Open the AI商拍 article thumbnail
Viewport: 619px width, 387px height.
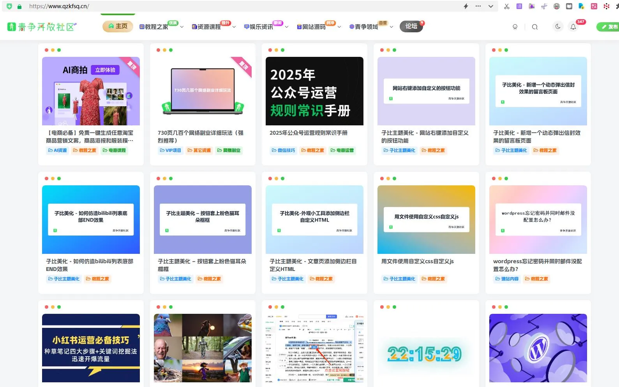tap(91, 91)
